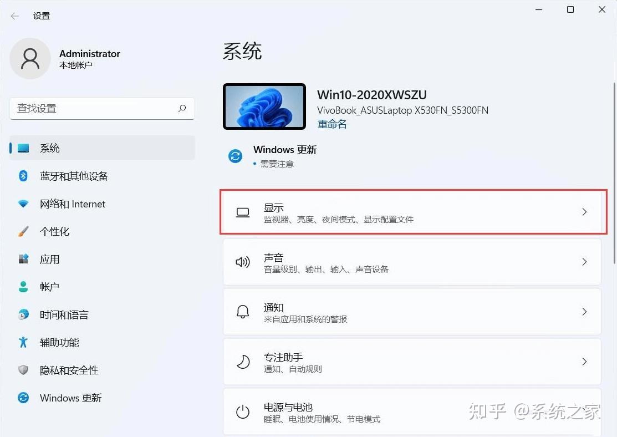Click the vertical scrollbar on right
Viewport: 617px width, 437px height.
[x=614, y=173]
